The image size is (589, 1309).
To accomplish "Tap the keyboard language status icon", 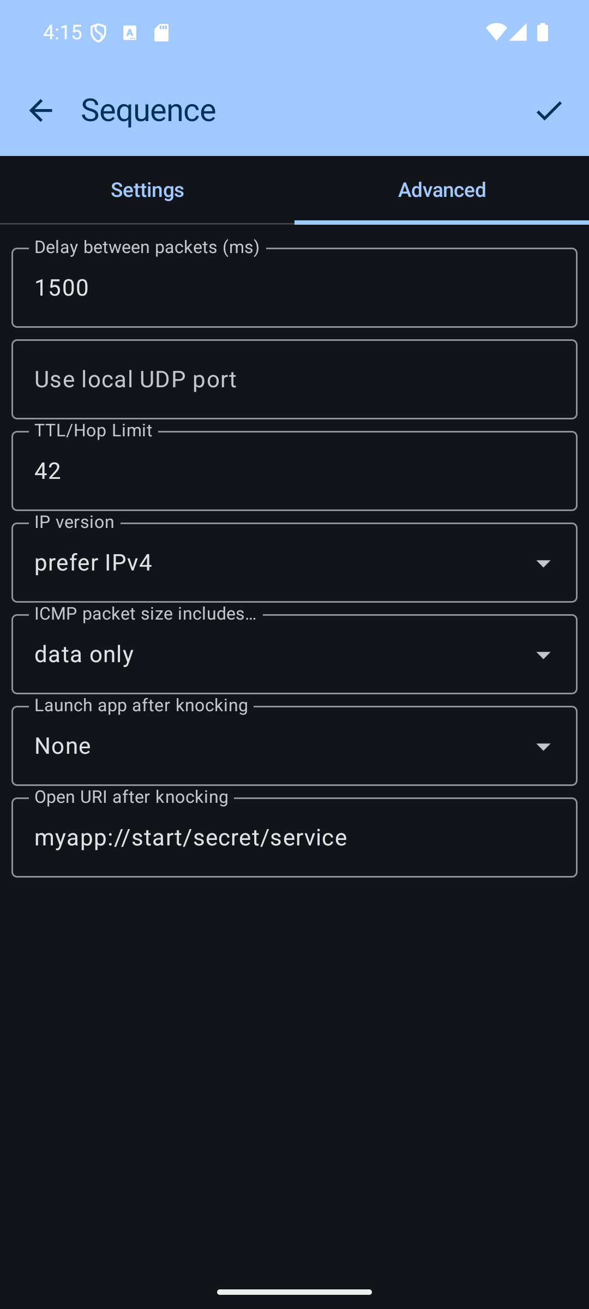I will click(x=130, y=33).
